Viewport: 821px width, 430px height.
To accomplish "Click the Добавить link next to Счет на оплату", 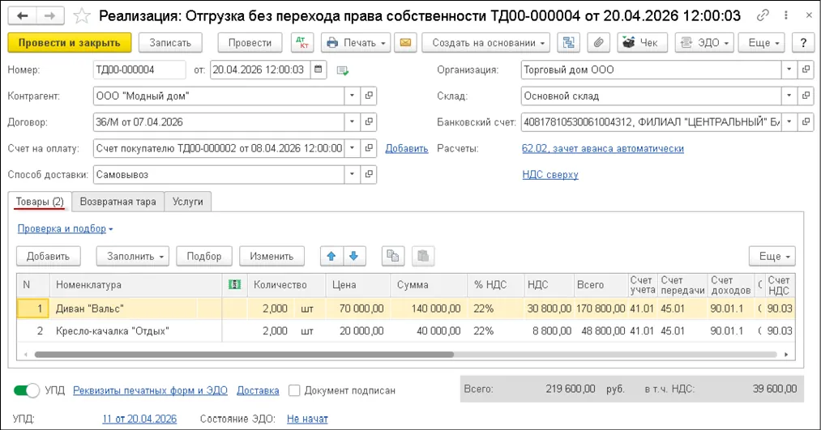I will [x=406, y=148].
